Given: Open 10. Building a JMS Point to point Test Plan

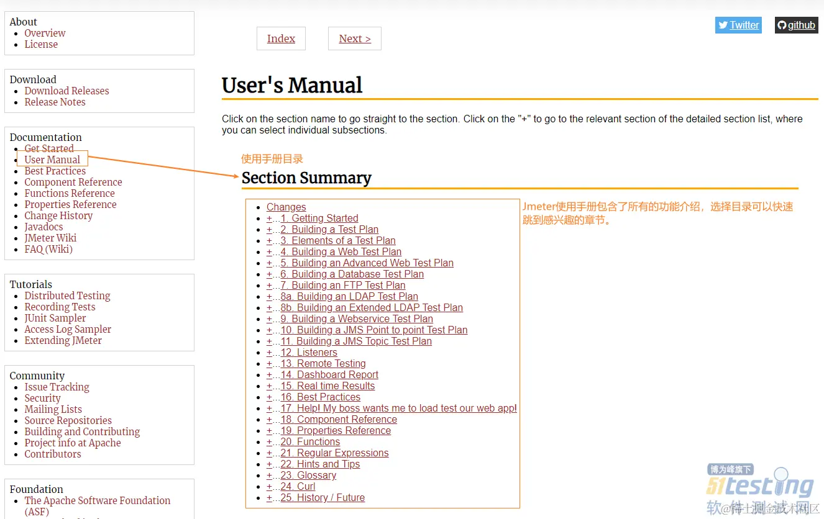Looking at the screenshot, I should [374, 330].
